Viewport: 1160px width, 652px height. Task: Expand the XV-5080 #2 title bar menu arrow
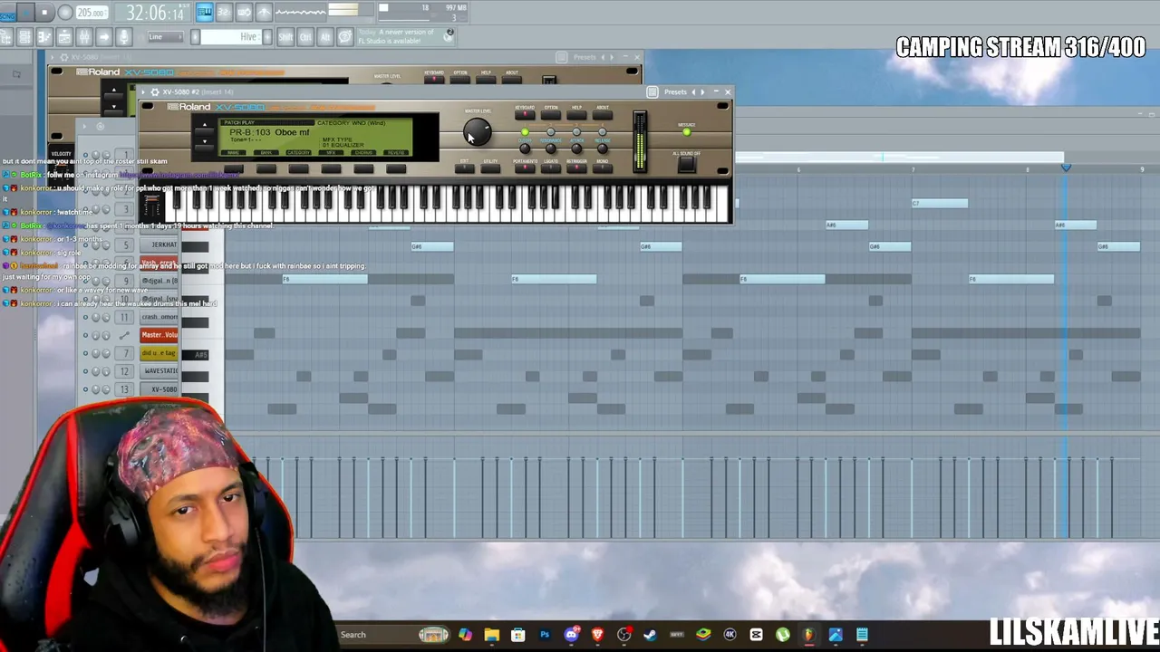[x=143, y=91]
